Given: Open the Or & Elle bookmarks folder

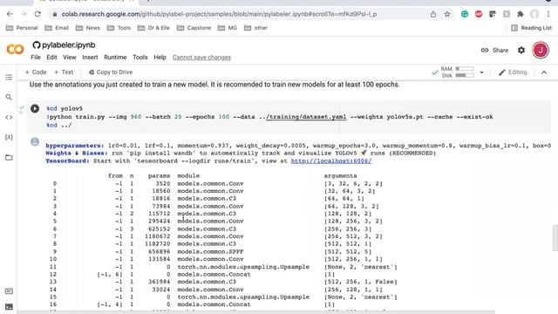Looking at the screenshot, I should coord(153,28).
